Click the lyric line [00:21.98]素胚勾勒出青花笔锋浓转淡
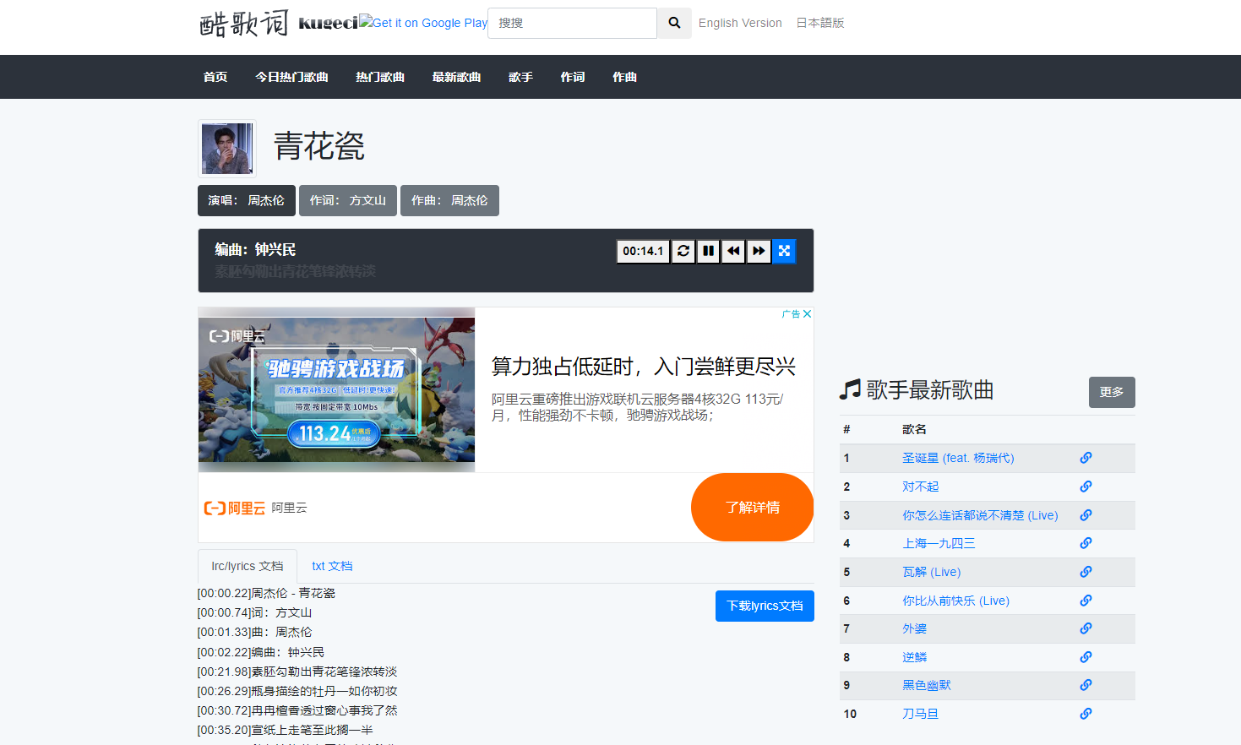Viewport: 1241px width, 745px height. (x=297, y=672)
